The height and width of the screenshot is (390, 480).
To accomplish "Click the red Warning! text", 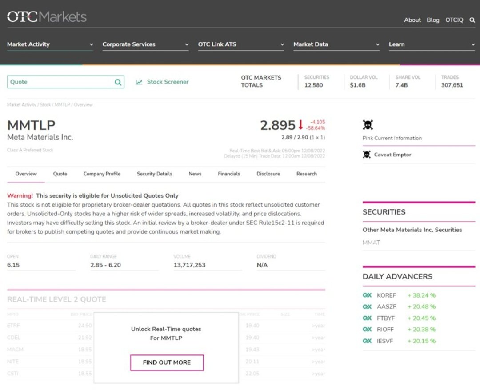I will pyautogui.click(x=20, y=196).
